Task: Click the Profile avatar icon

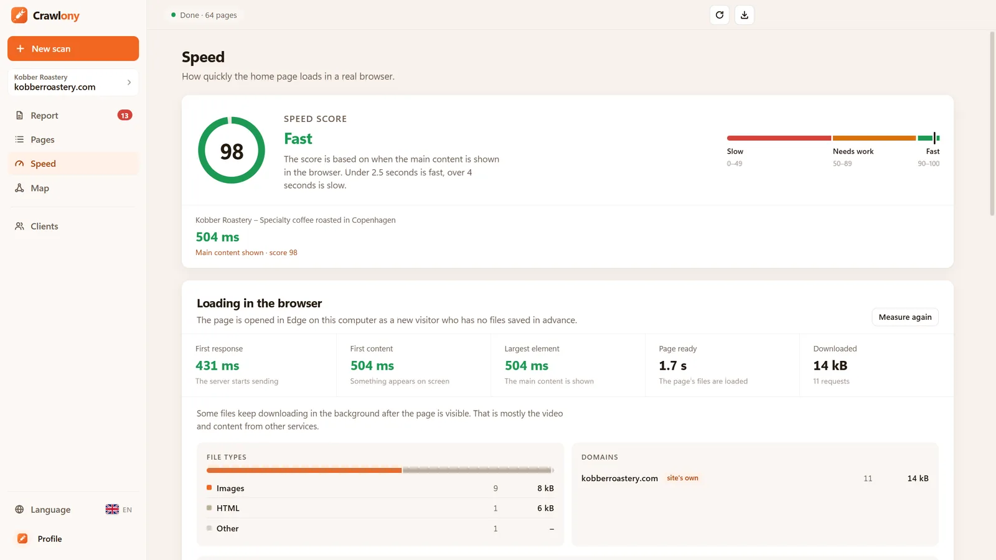Action: [22, 539]
